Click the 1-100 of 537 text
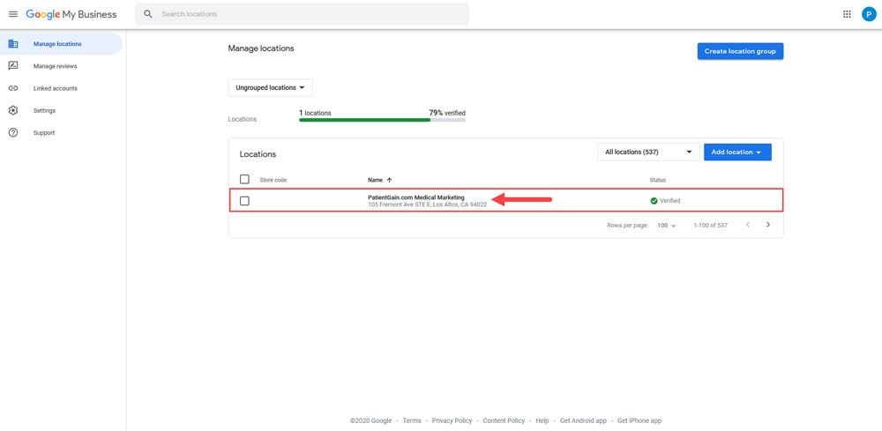Image resolution: width=882 pixels, height=431 pixels. coord(710,225)
